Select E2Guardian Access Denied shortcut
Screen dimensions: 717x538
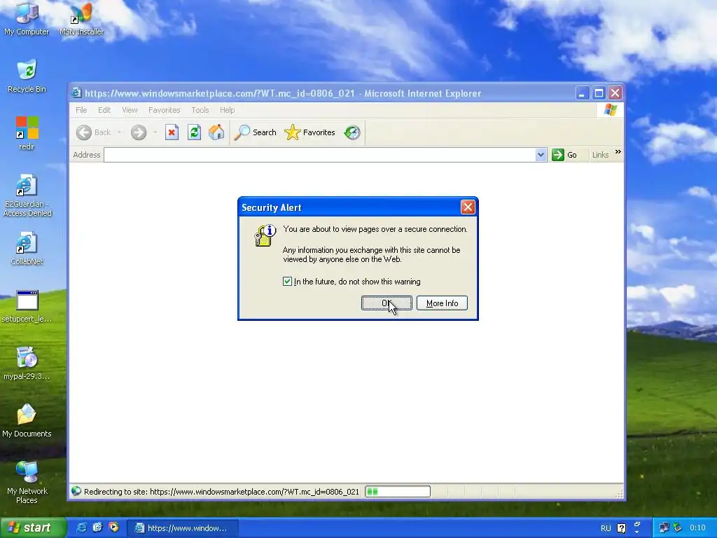coord(27,195)
